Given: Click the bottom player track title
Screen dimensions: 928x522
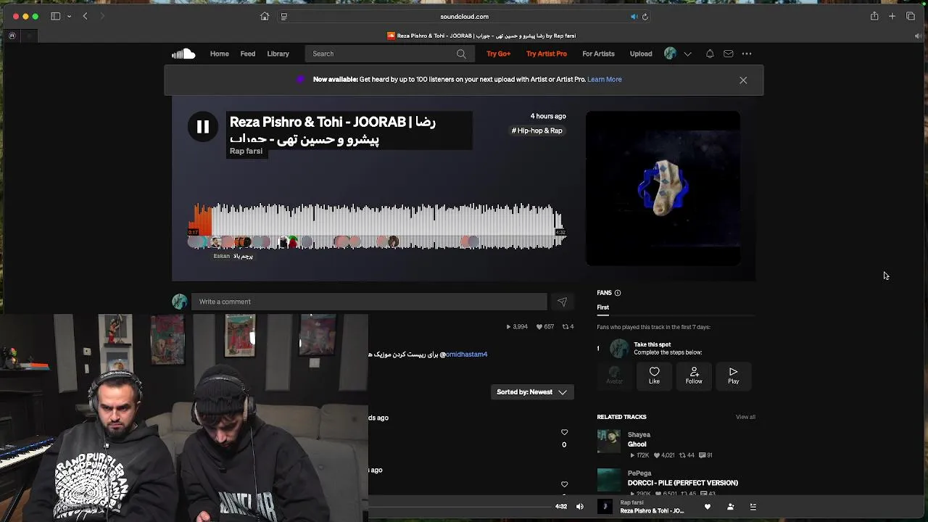Looking at the screenshot, I should pos(652,511).
